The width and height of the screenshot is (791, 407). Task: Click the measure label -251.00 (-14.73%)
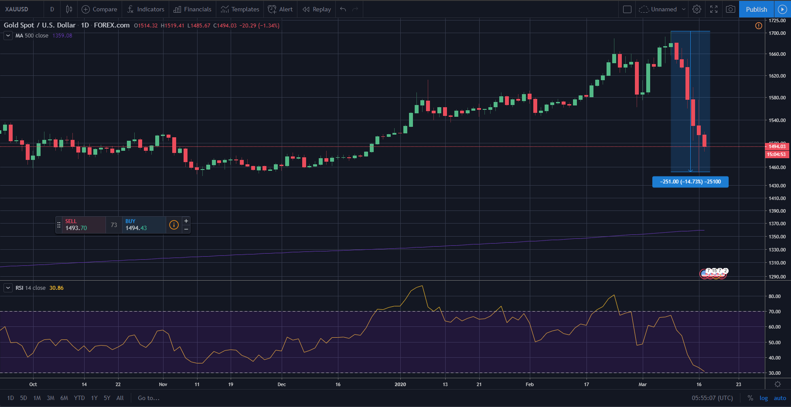[x=690, y=182]
